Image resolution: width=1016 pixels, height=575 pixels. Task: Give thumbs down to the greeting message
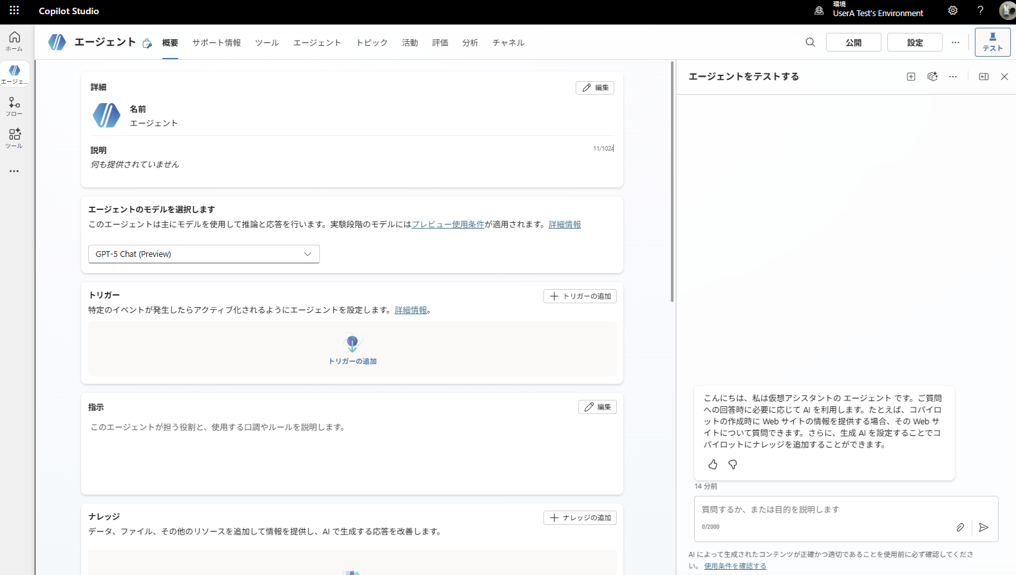733,464
